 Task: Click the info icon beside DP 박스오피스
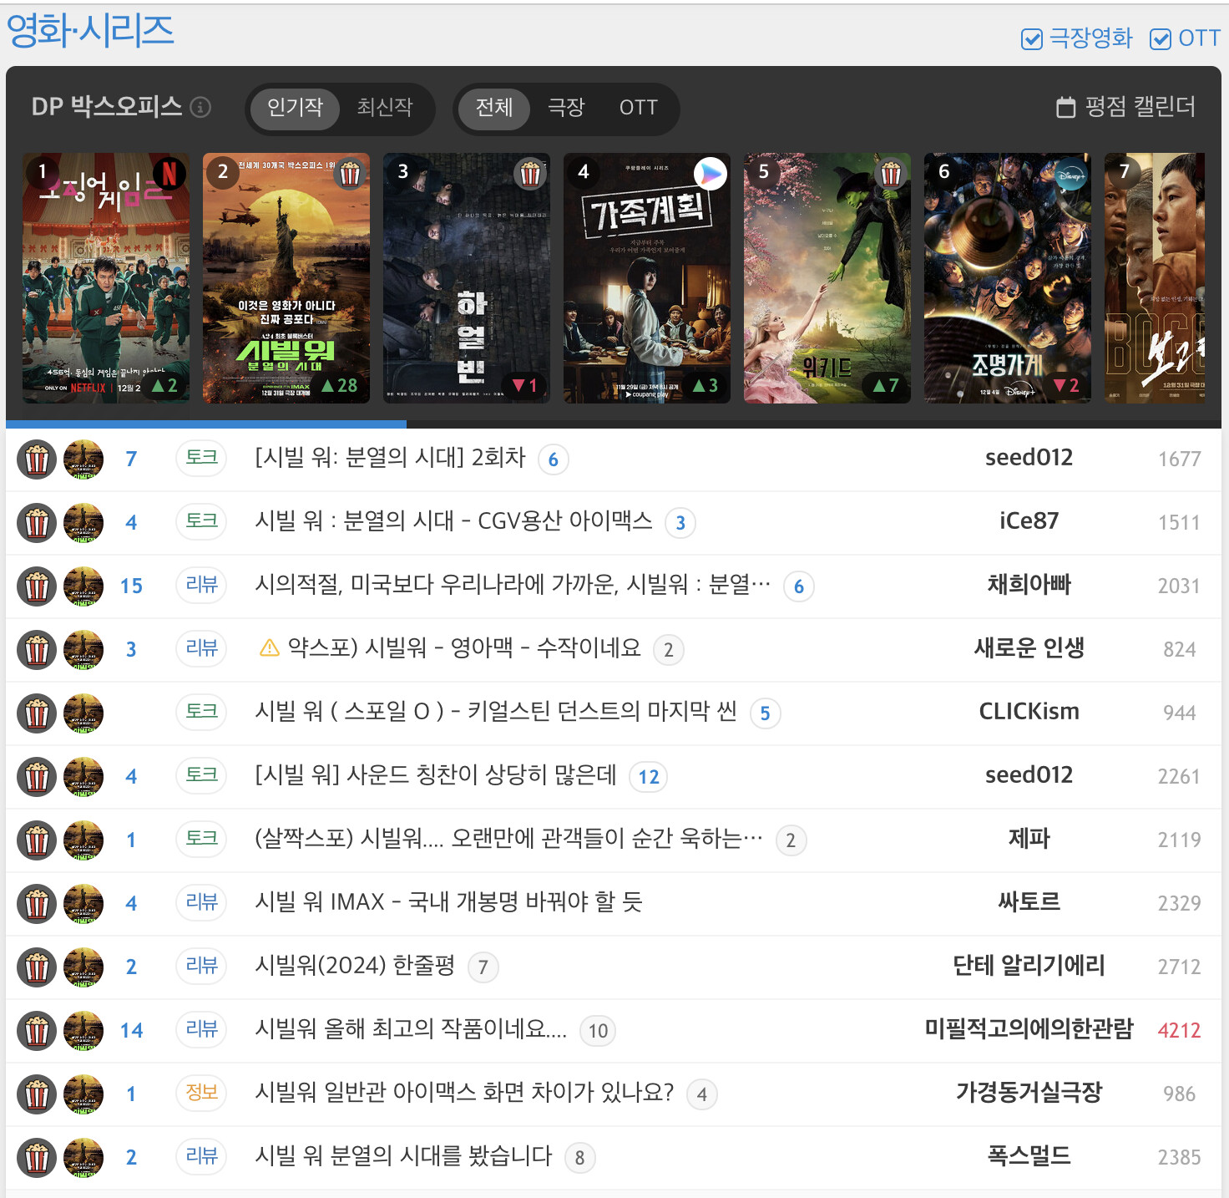point(200,107)
